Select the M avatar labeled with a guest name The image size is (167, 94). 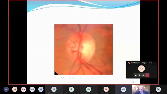(54, 89)
